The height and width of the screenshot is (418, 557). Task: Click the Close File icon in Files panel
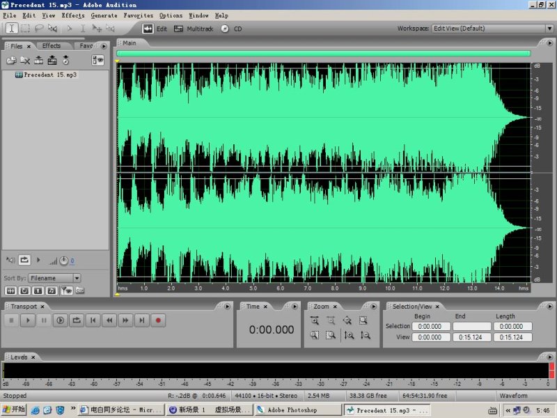pyautogui.click(x=25, y=61)
